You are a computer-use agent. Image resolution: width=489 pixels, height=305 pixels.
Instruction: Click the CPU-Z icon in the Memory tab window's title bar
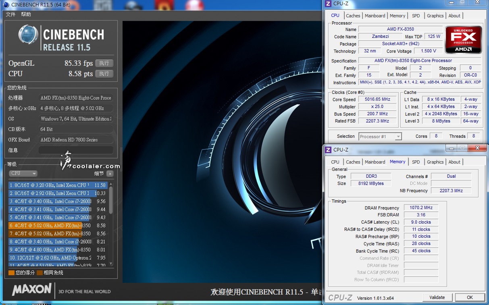pos(328,149)
